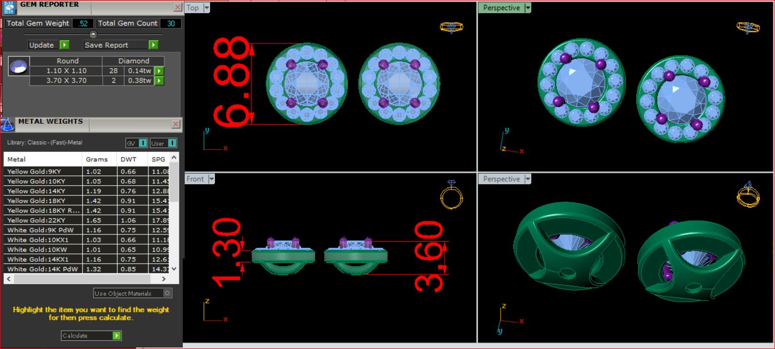Enable Use Object Materials option
Screen dimensions: 775x349
coord(167,293)
